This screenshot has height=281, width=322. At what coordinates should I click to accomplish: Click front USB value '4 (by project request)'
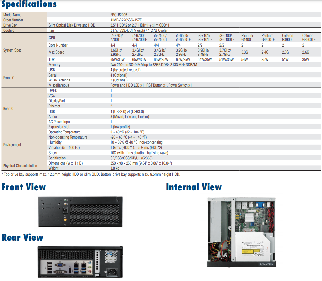[126, 70]
